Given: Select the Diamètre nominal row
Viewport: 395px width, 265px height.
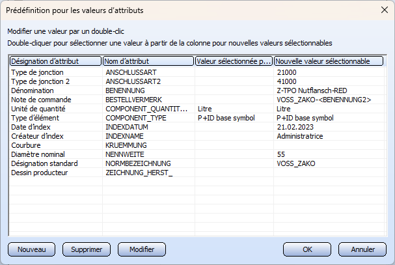Looking at the screenshot, I should (x=197, y=154).
